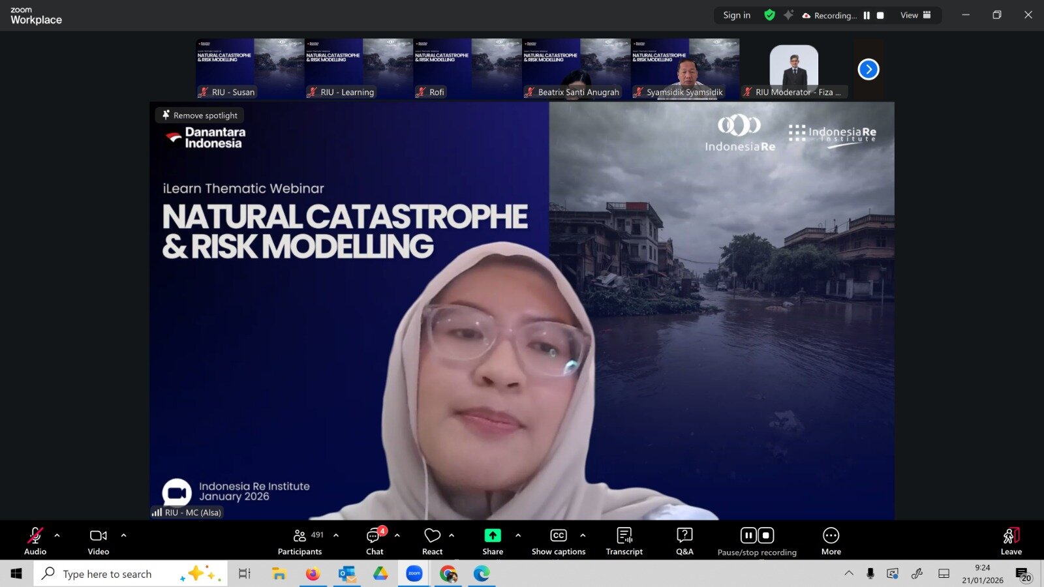Open the Transcript panel
Image resolution: width=1044 pixels, height=587 pixels.
click(x=624, y=541)
